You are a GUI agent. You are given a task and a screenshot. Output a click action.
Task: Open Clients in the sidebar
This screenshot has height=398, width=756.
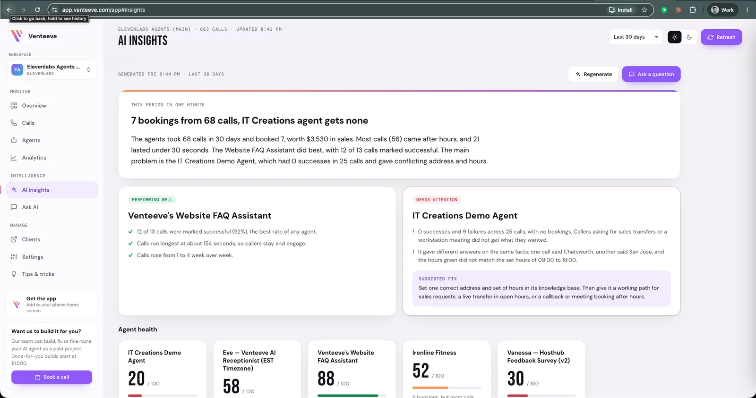point(52,239)
